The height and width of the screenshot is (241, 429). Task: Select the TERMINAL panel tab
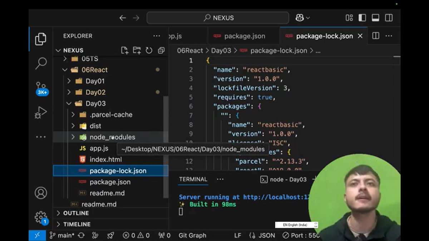click(193, 179)
